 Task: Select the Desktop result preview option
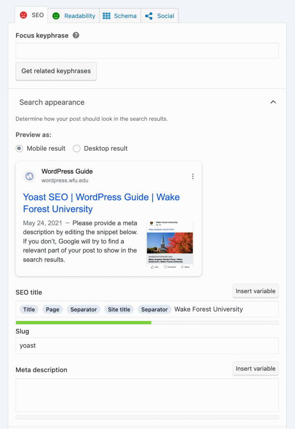coord(76,148)
